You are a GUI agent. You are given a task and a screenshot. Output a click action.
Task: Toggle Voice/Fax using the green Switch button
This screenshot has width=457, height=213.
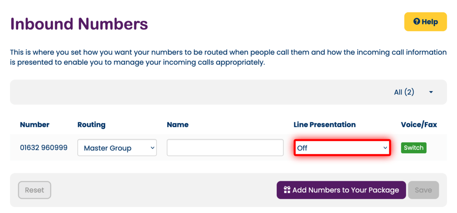coord(413,148)
